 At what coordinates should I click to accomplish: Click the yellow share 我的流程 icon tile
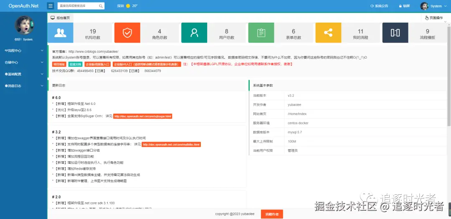tap(328, 33)
